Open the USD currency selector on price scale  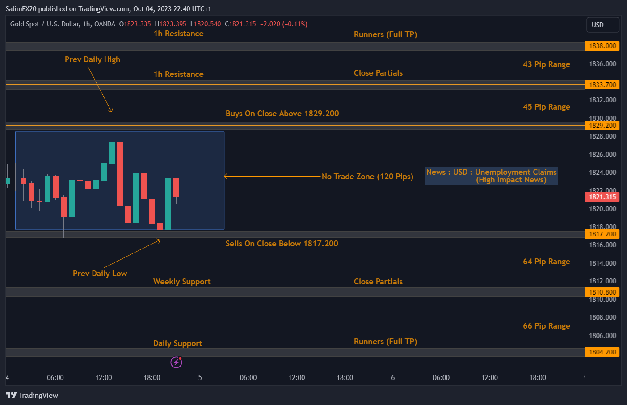click(x=602, y=25)
